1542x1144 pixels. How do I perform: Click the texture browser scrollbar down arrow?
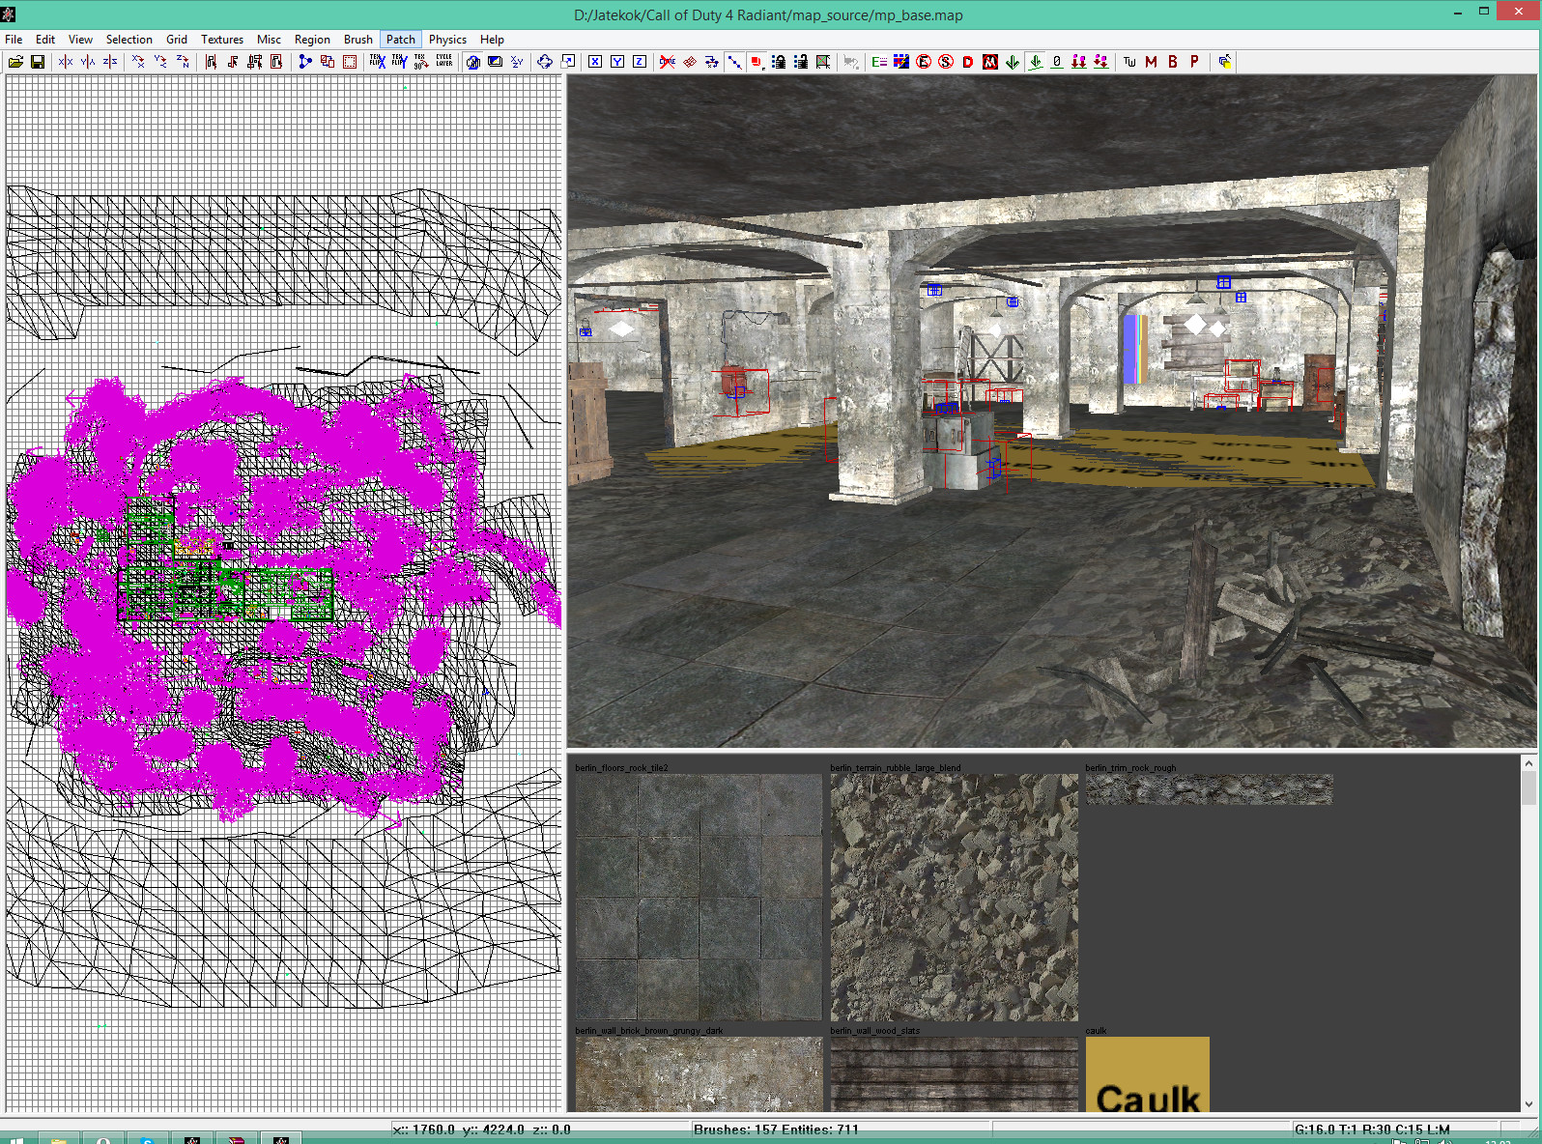coord(1528,1103)
